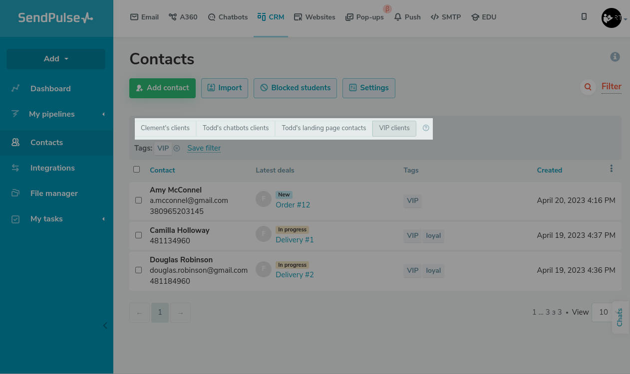Open the Chatbots section in top navigation
This screenshot has height=374, width=630.
click(x=228, y=17)
